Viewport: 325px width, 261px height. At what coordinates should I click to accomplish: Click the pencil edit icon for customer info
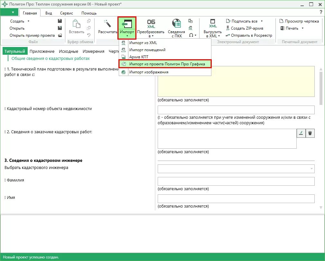[301, 133]
